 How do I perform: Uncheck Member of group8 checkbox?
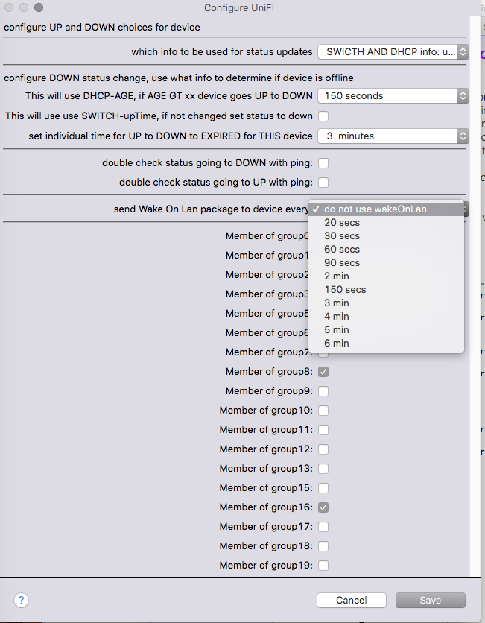click(x=323, y=372)
